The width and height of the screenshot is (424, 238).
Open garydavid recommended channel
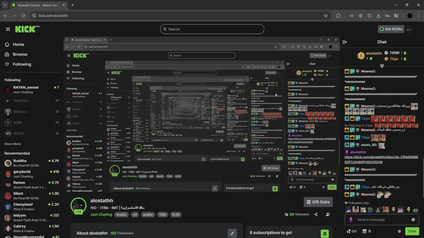[32, 174]
